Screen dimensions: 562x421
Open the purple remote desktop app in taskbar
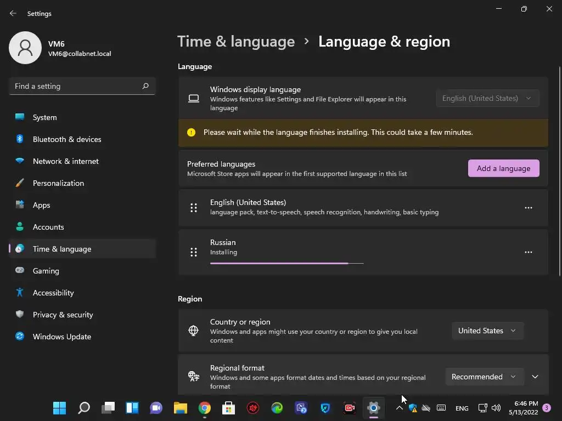tap(301, 408)
